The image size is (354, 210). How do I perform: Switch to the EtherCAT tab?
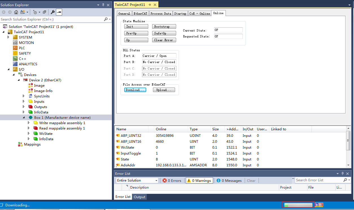click(x=140, y=14)
